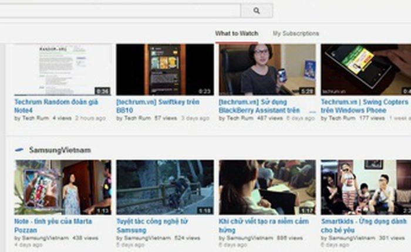Switch to the What to Watch tab
Screen dimensions: 411x252
tap(237, 33)
